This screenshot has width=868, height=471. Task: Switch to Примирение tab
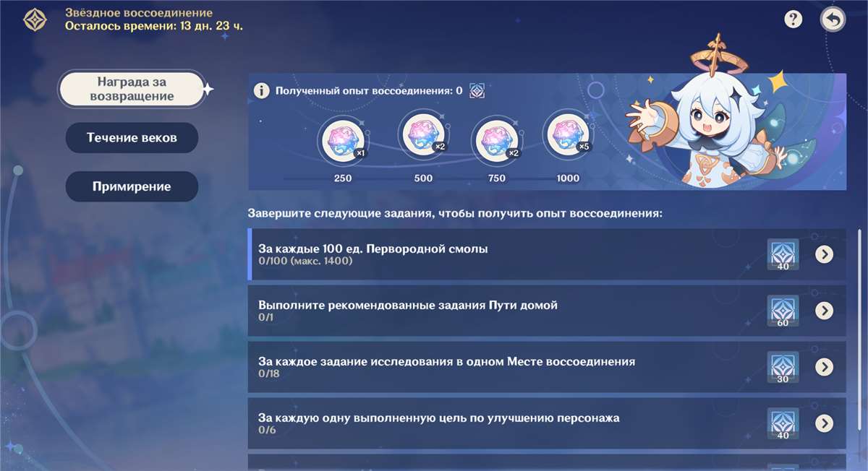[132, 186]
